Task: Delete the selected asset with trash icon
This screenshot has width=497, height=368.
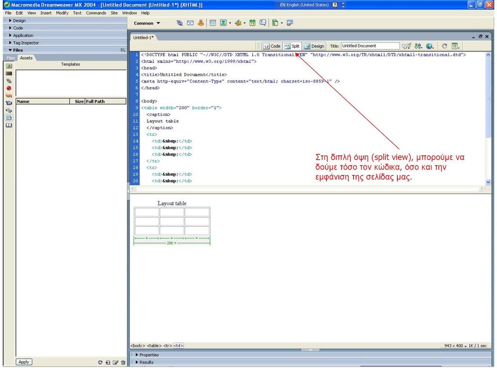Action: click(x=123, y=362)
